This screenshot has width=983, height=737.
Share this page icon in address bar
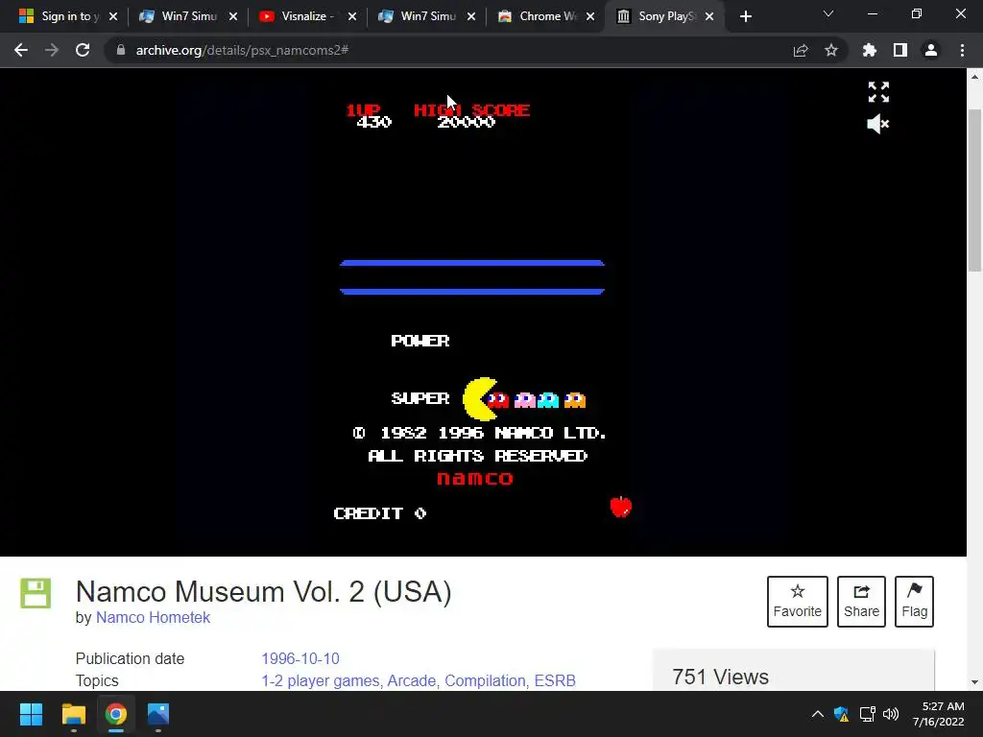(801, 50)
